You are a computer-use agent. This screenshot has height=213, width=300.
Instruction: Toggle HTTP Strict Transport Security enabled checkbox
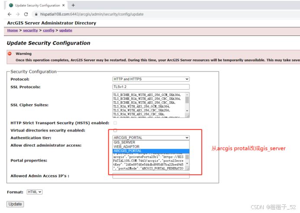tap(115, 123)
